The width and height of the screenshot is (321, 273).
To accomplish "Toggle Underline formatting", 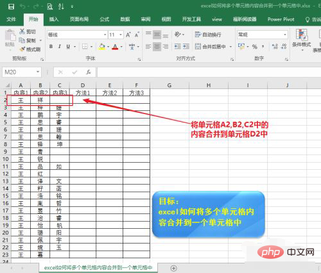I will 68,46.
